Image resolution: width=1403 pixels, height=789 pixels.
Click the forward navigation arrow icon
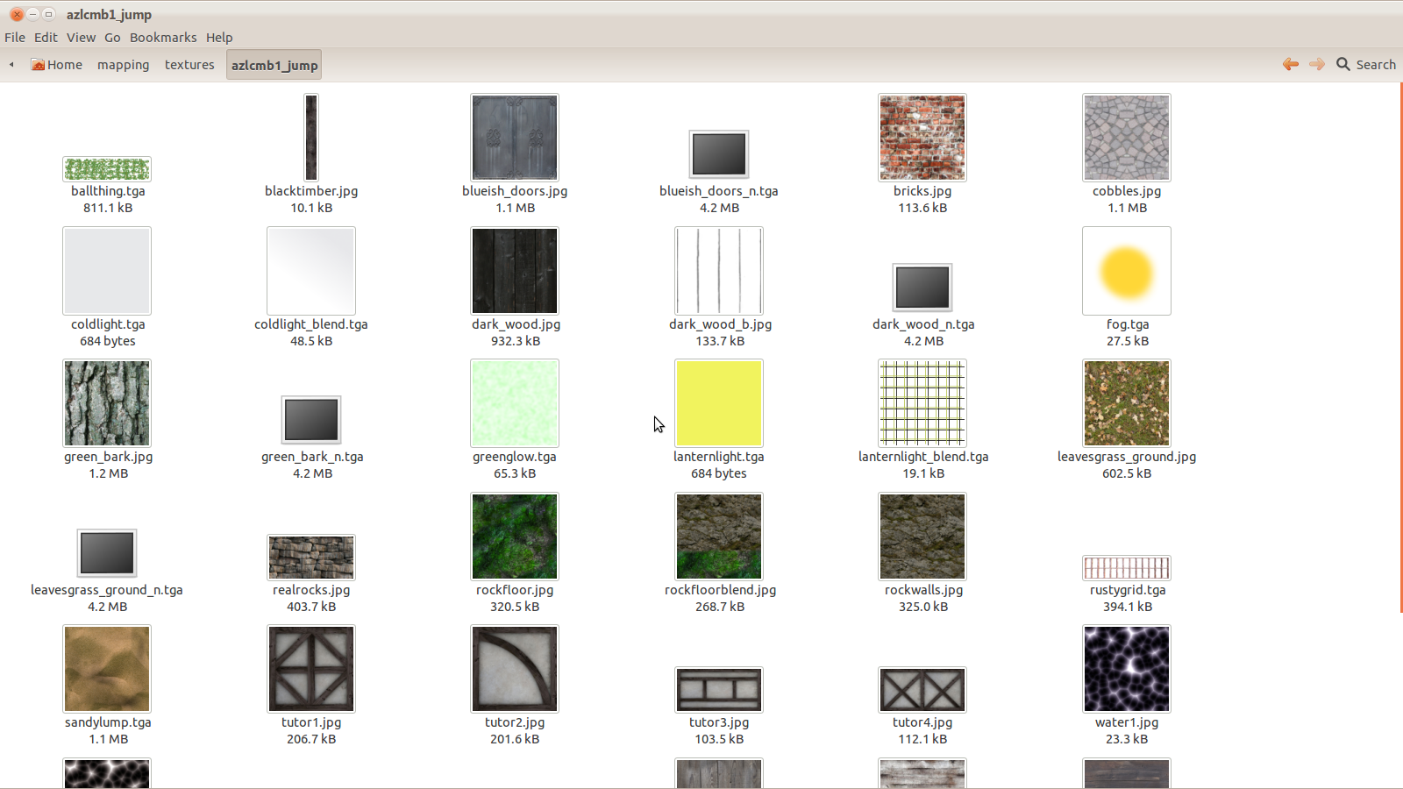pyautogui.click(x=1316, y=64)
